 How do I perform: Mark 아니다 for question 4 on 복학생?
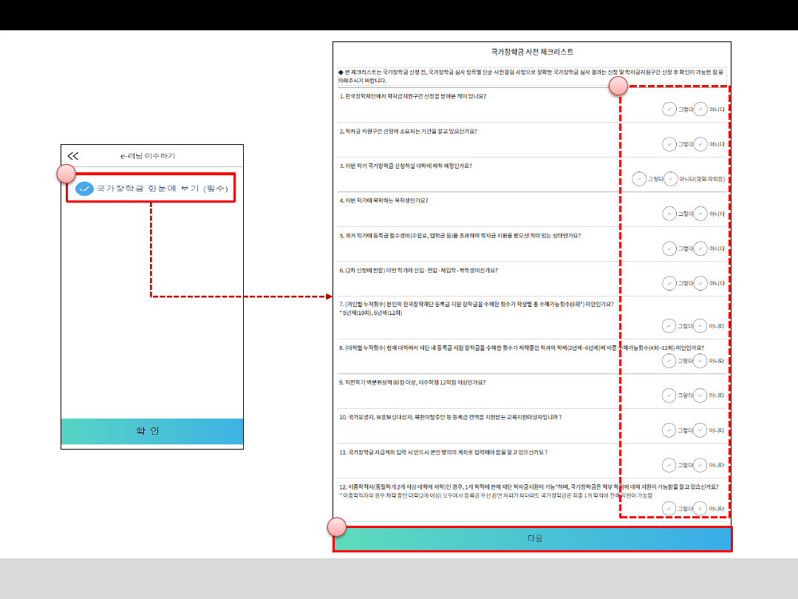pos(700,214)
